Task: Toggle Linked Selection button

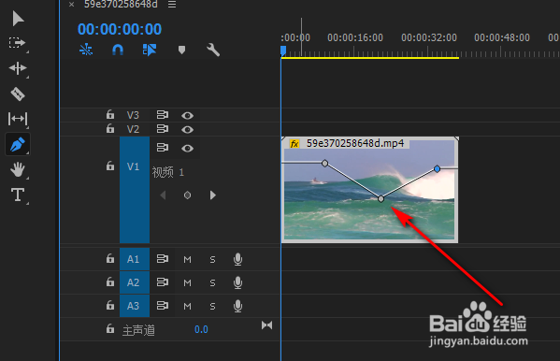Action: [x=150, y=50]
